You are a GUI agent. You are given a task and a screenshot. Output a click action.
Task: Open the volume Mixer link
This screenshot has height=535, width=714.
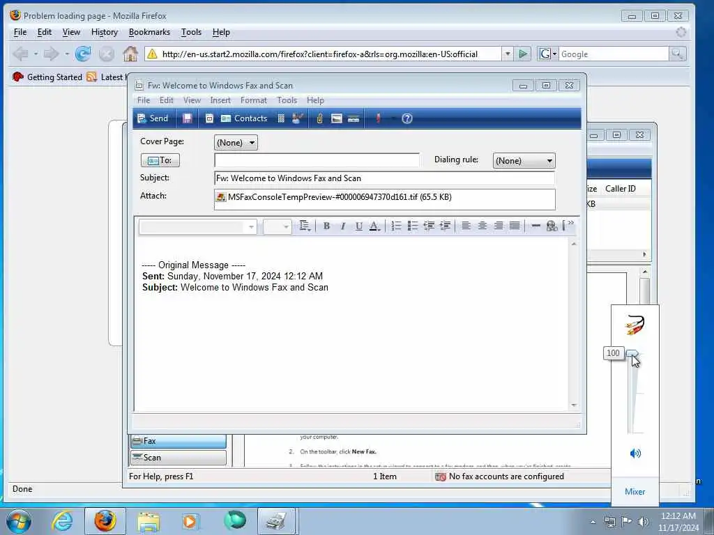pyautogui.click(x=635, y=491)
